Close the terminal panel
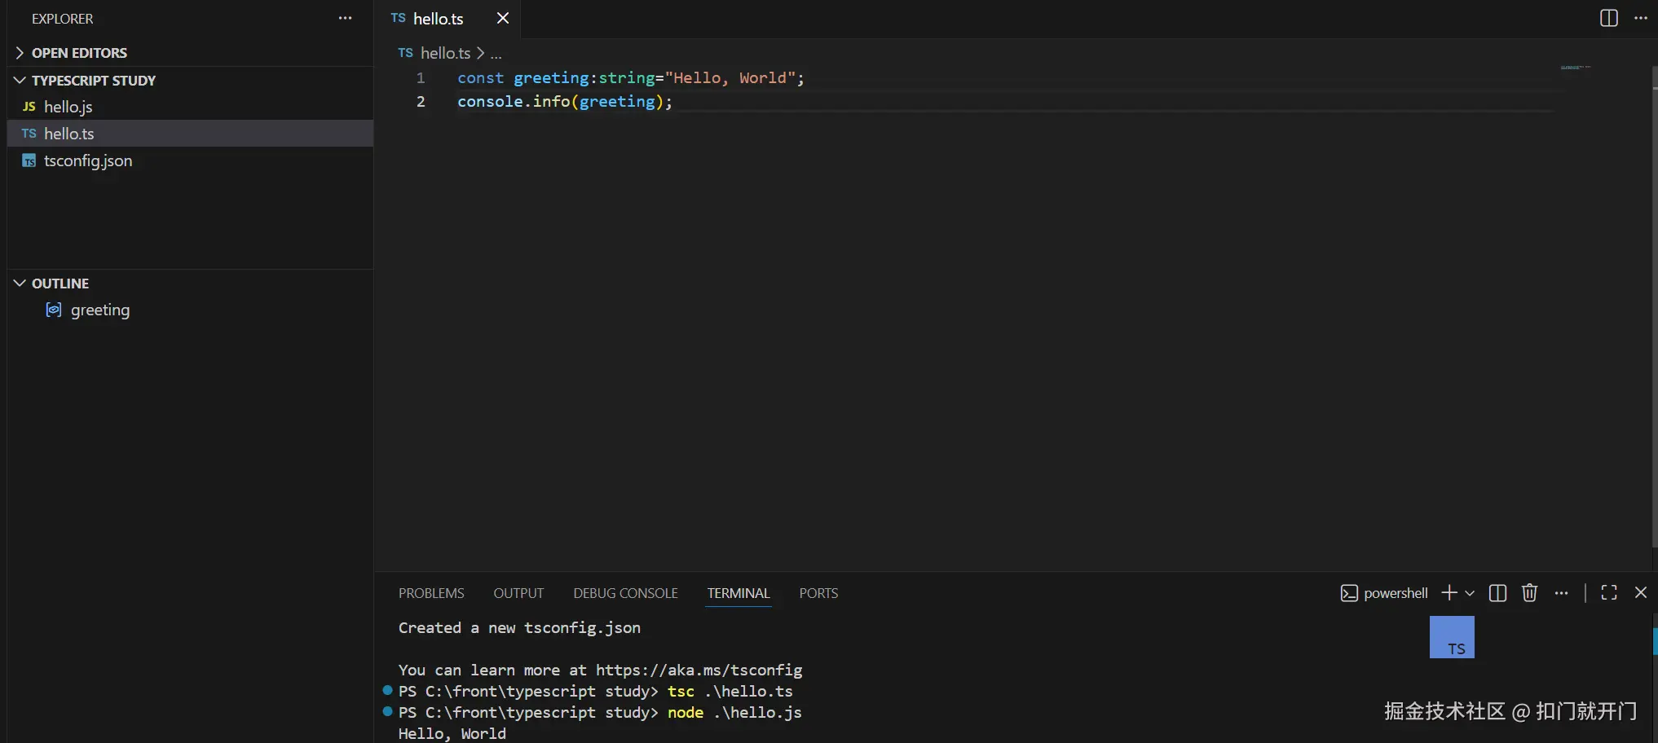This screenshot has height=743, width=1658. click(x=1641, y=592)
